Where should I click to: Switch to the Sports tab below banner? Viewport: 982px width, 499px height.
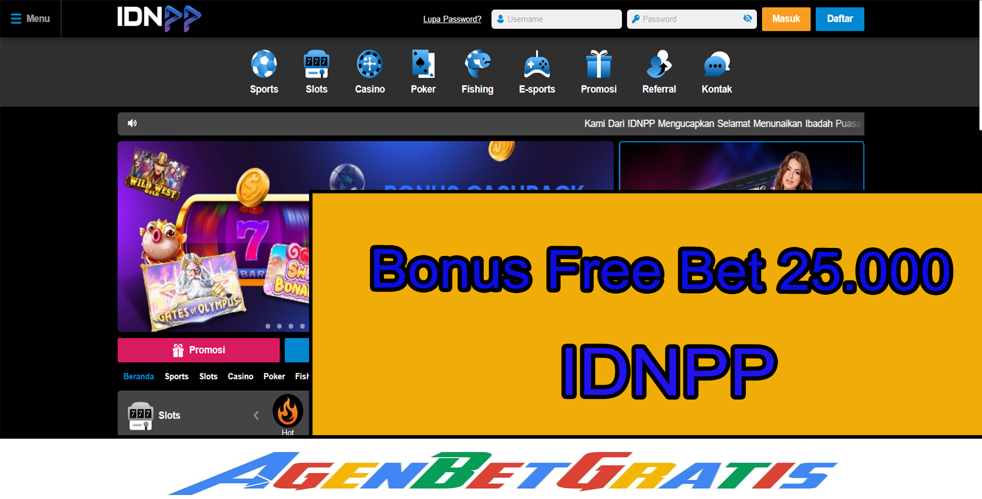pos(177,376)
